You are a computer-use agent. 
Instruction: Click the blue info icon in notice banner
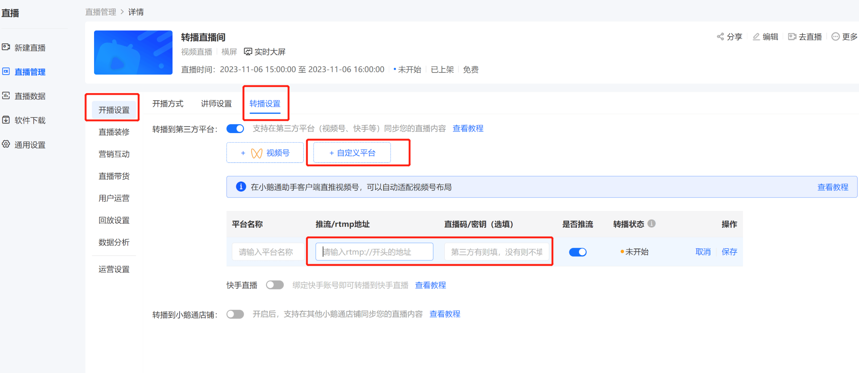coord(241,186)
